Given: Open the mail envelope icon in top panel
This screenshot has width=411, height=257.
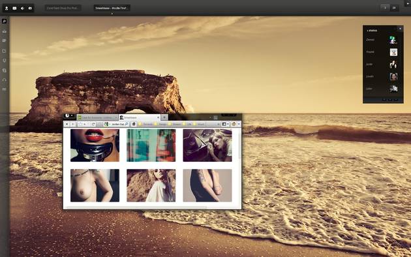Looking at the screenshot, I should (14, 8).
